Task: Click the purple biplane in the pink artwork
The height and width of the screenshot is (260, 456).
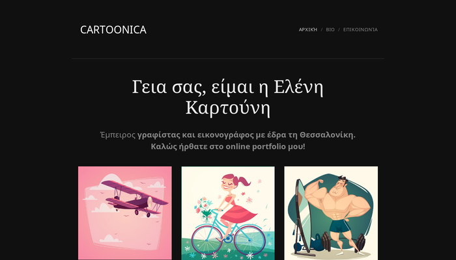Action: pyautogui.click(x=135, y=199)
